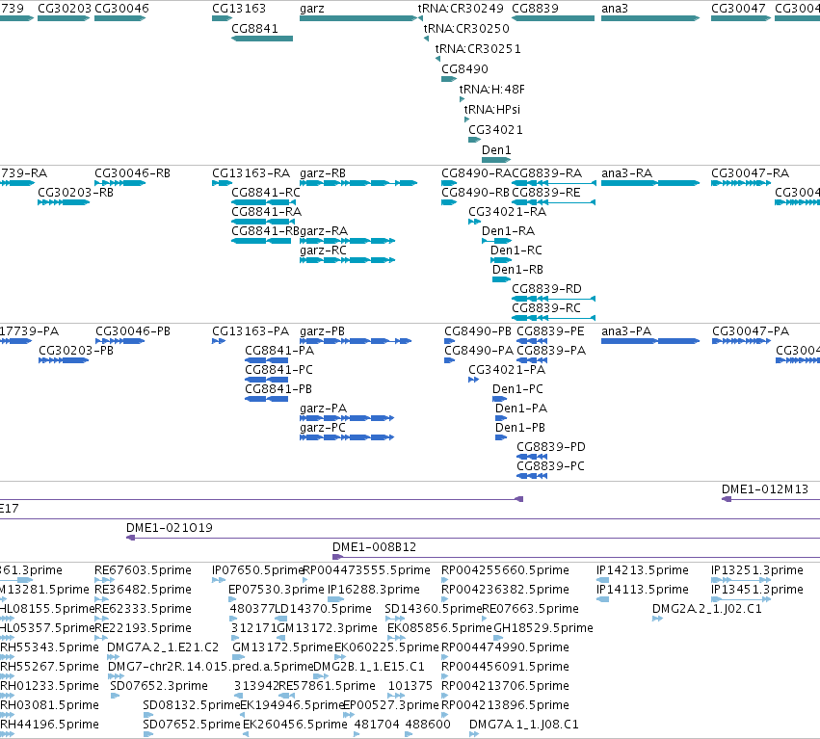Screen dimensions: 820x739
Task: Select the garz-PC protein label
Action: click(323, 427)
